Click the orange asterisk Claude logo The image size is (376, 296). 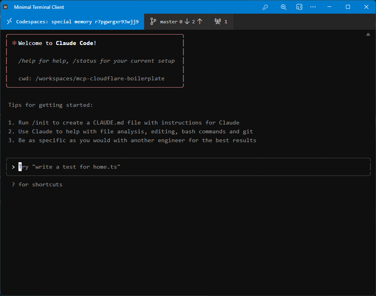(14, 43)
